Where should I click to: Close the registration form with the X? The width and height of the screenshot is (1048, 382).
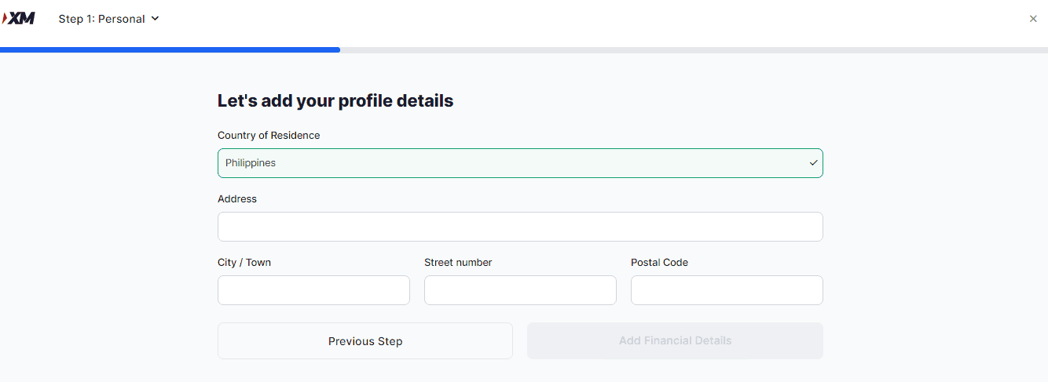click(1033, 19)
